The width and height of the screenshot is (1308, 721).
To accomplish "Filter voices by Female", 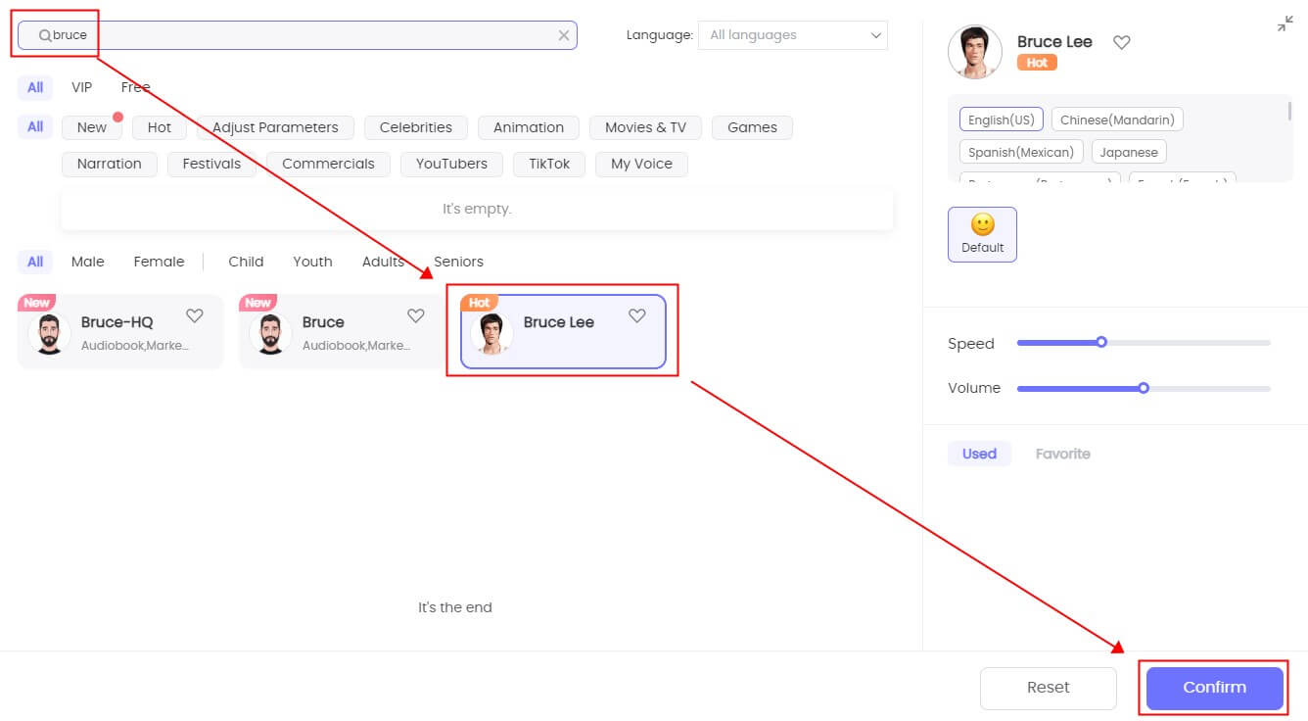I will (x=159, y=262).
